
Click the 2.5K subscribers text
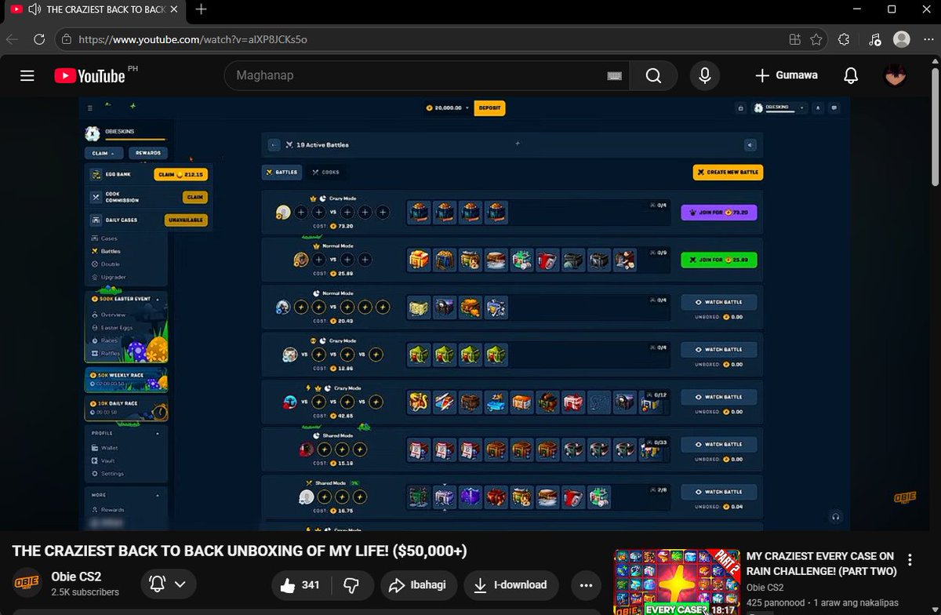pyautogui.click(x=85, y=592)
